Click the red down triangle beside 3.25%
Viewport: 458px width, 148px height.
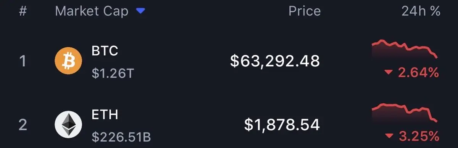tap(389, 135)
